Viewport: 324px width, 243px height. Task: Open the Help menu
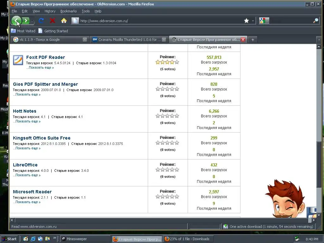tap(98, 11)
